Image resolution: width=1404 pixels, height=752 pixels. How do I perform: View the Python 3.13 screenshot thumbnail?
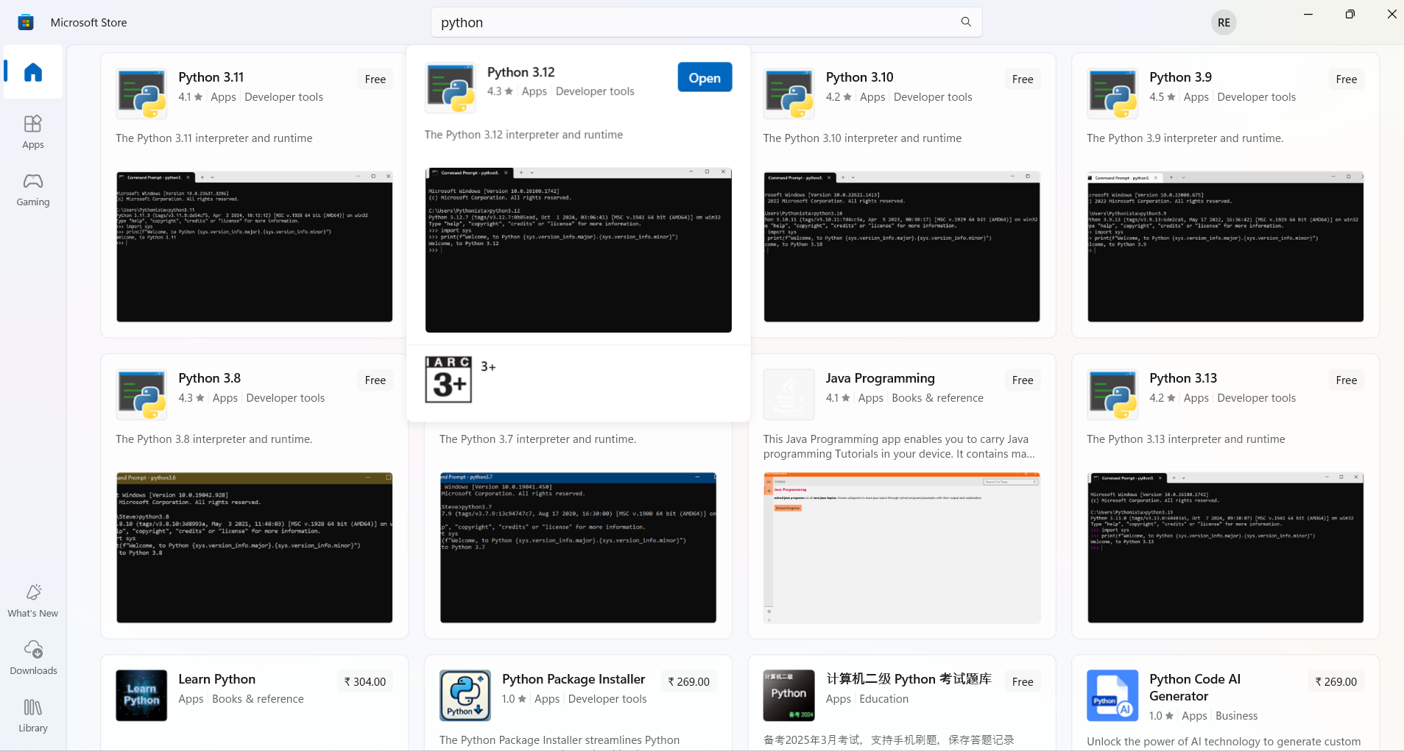click(1226, 547)
